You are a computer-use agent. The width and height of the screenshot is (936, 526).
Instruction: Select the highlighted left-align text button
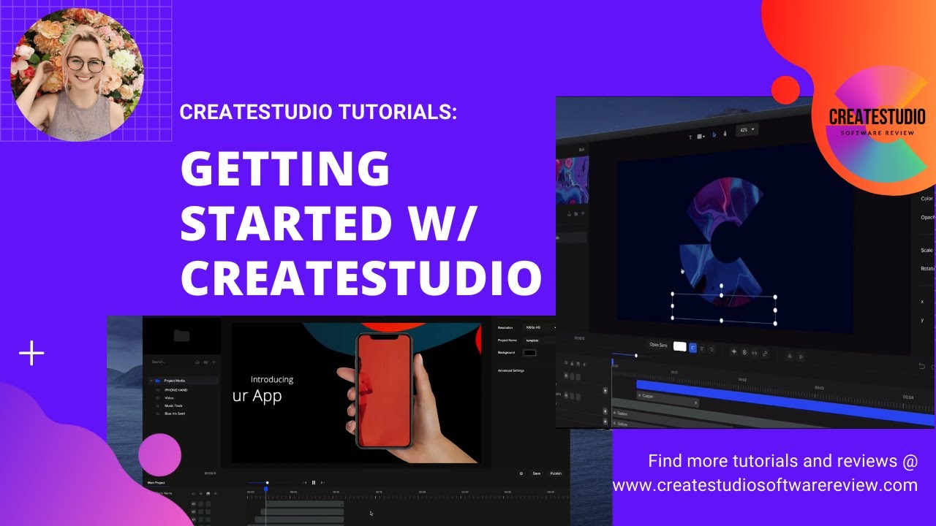[x=692, y=348]
